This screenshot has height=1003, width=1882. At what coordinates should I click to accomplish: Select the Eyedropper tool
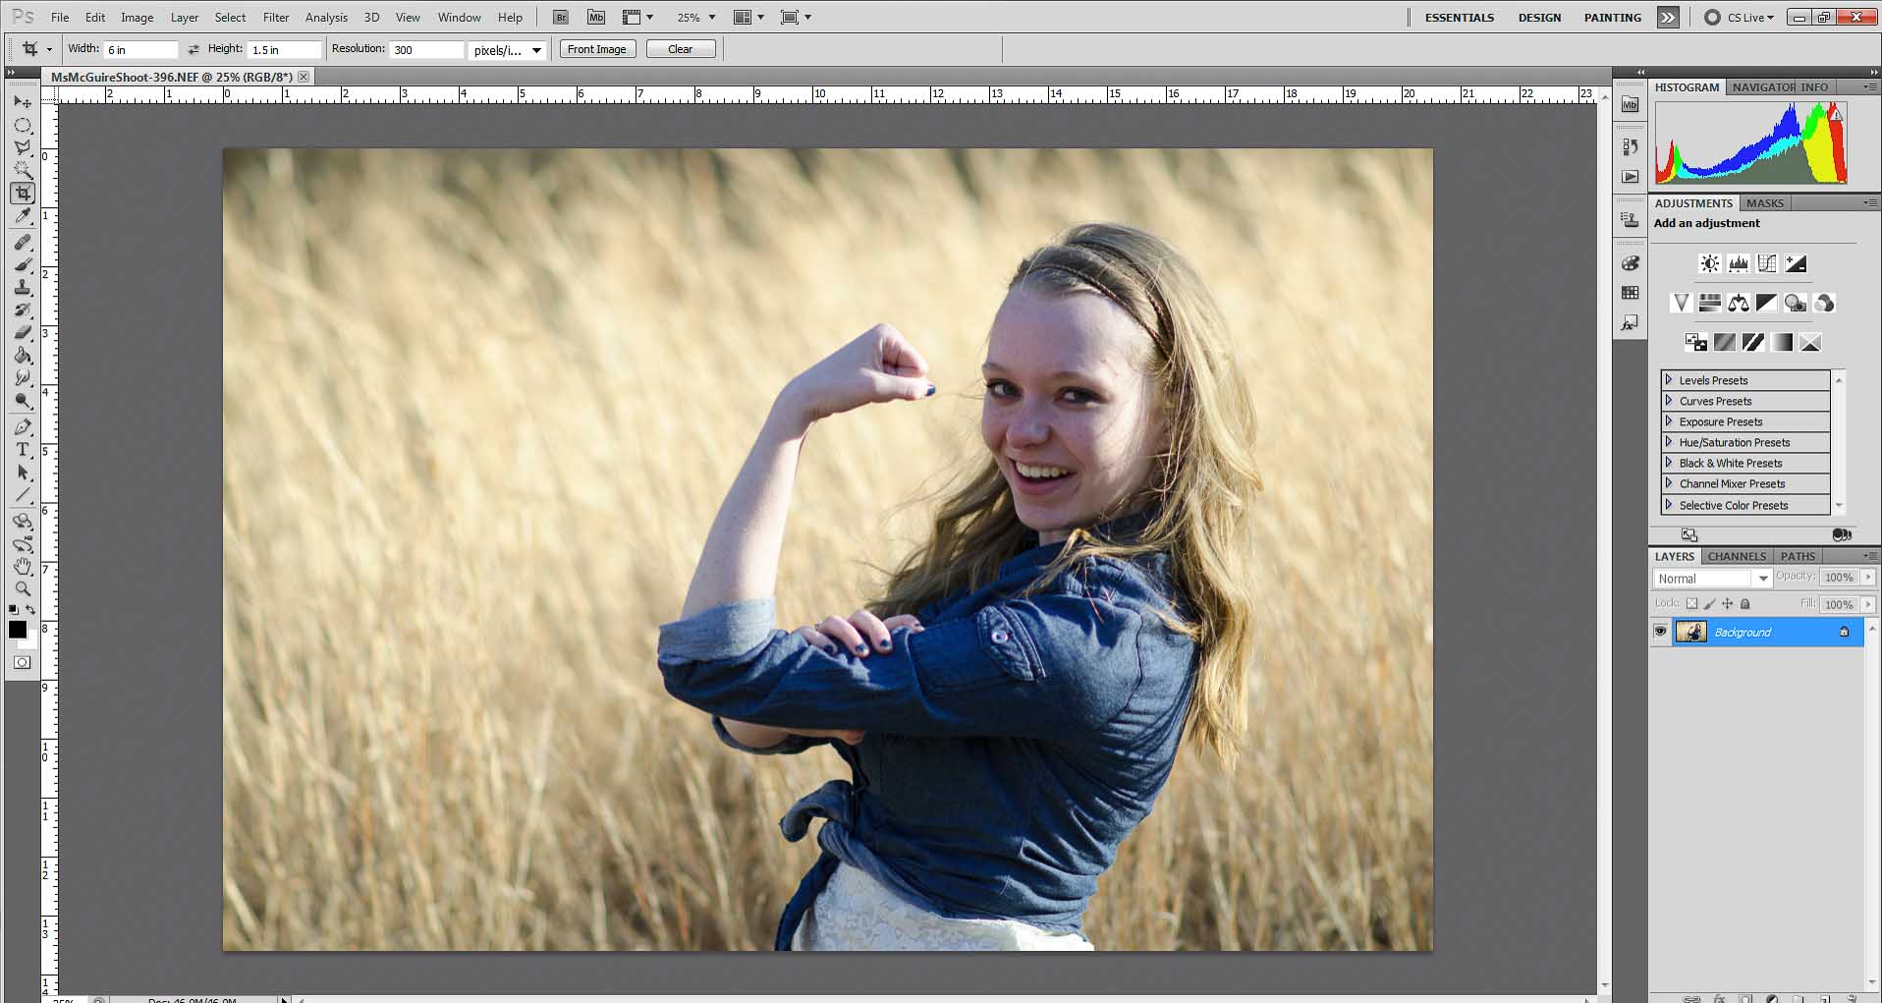(x=23, y=216)
